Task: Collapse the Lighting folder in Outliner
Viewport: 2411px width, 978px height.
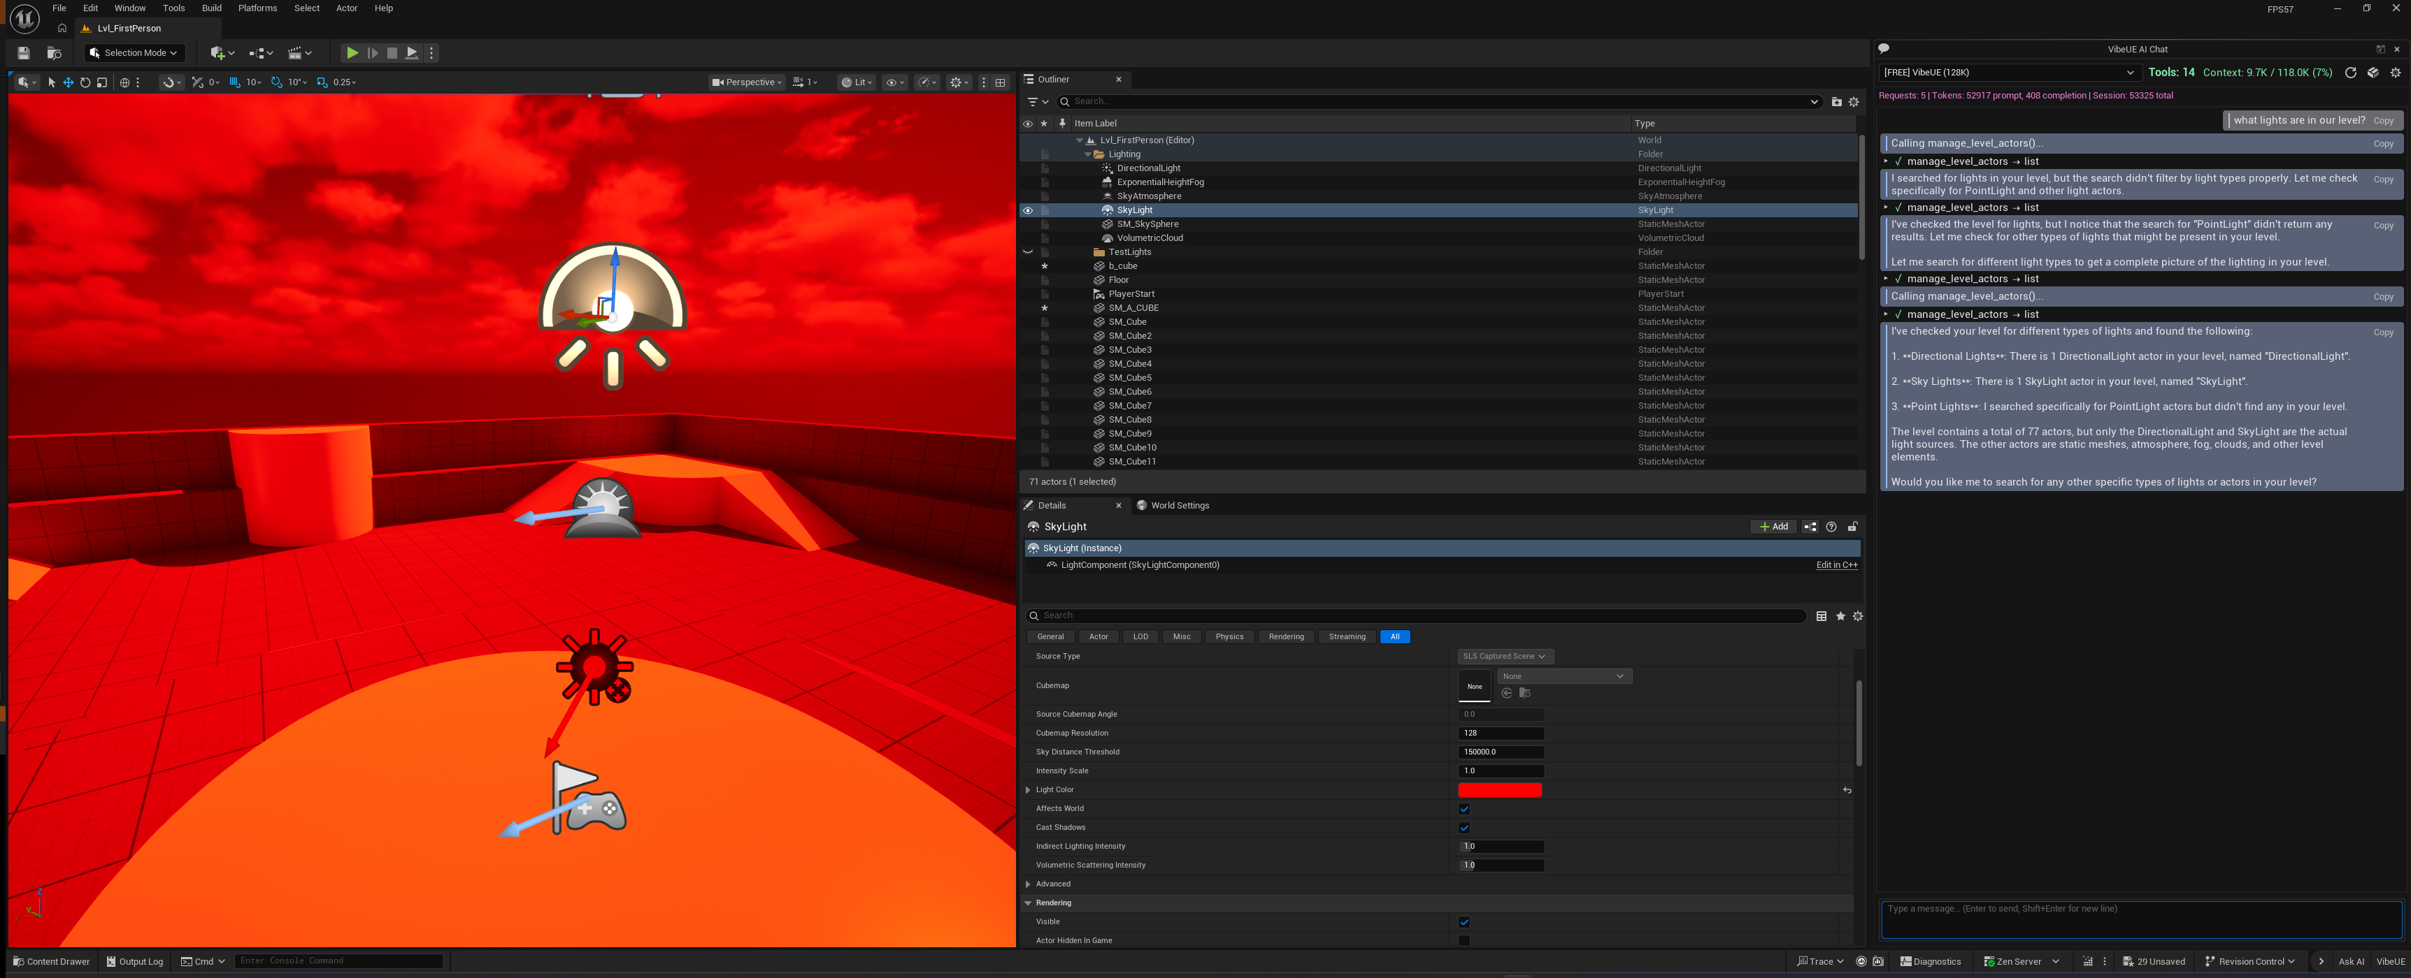Action: [x=1087, y=154]
